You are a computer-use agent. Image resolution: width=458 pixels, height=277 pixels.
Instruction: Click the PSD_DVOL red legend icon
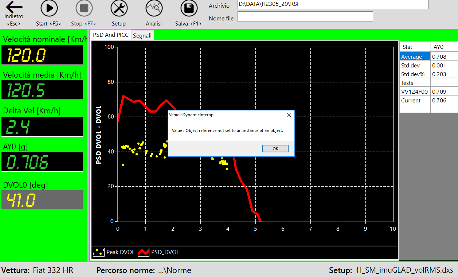pos(144,252)
